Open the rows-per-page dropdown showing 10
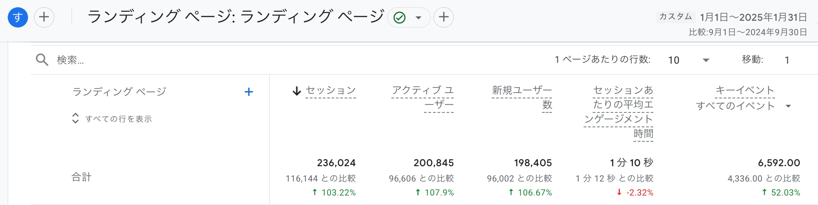Viewport: 818px width, 205px height. pos(688,60)
